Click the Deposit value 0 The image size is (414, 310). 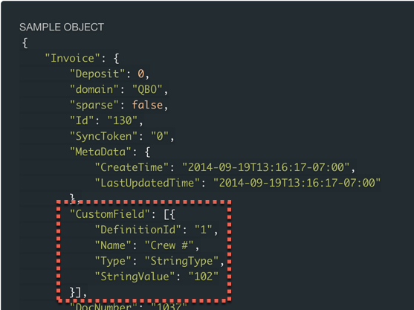[x=140, y=74]
